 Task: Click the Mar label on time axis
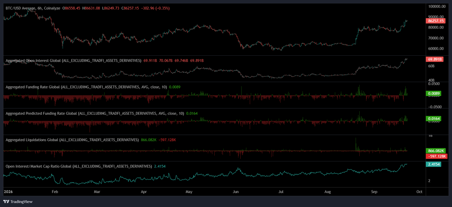(97, 192)
